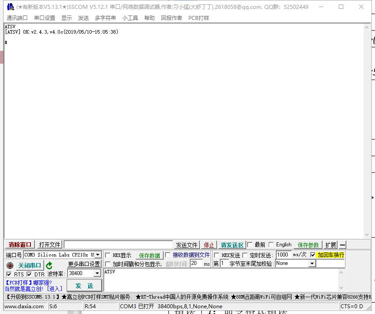The width and height of the screenshot is (375, 314).
Task: Click the 关闭串口 close port button
Action: tap(30, 265)
